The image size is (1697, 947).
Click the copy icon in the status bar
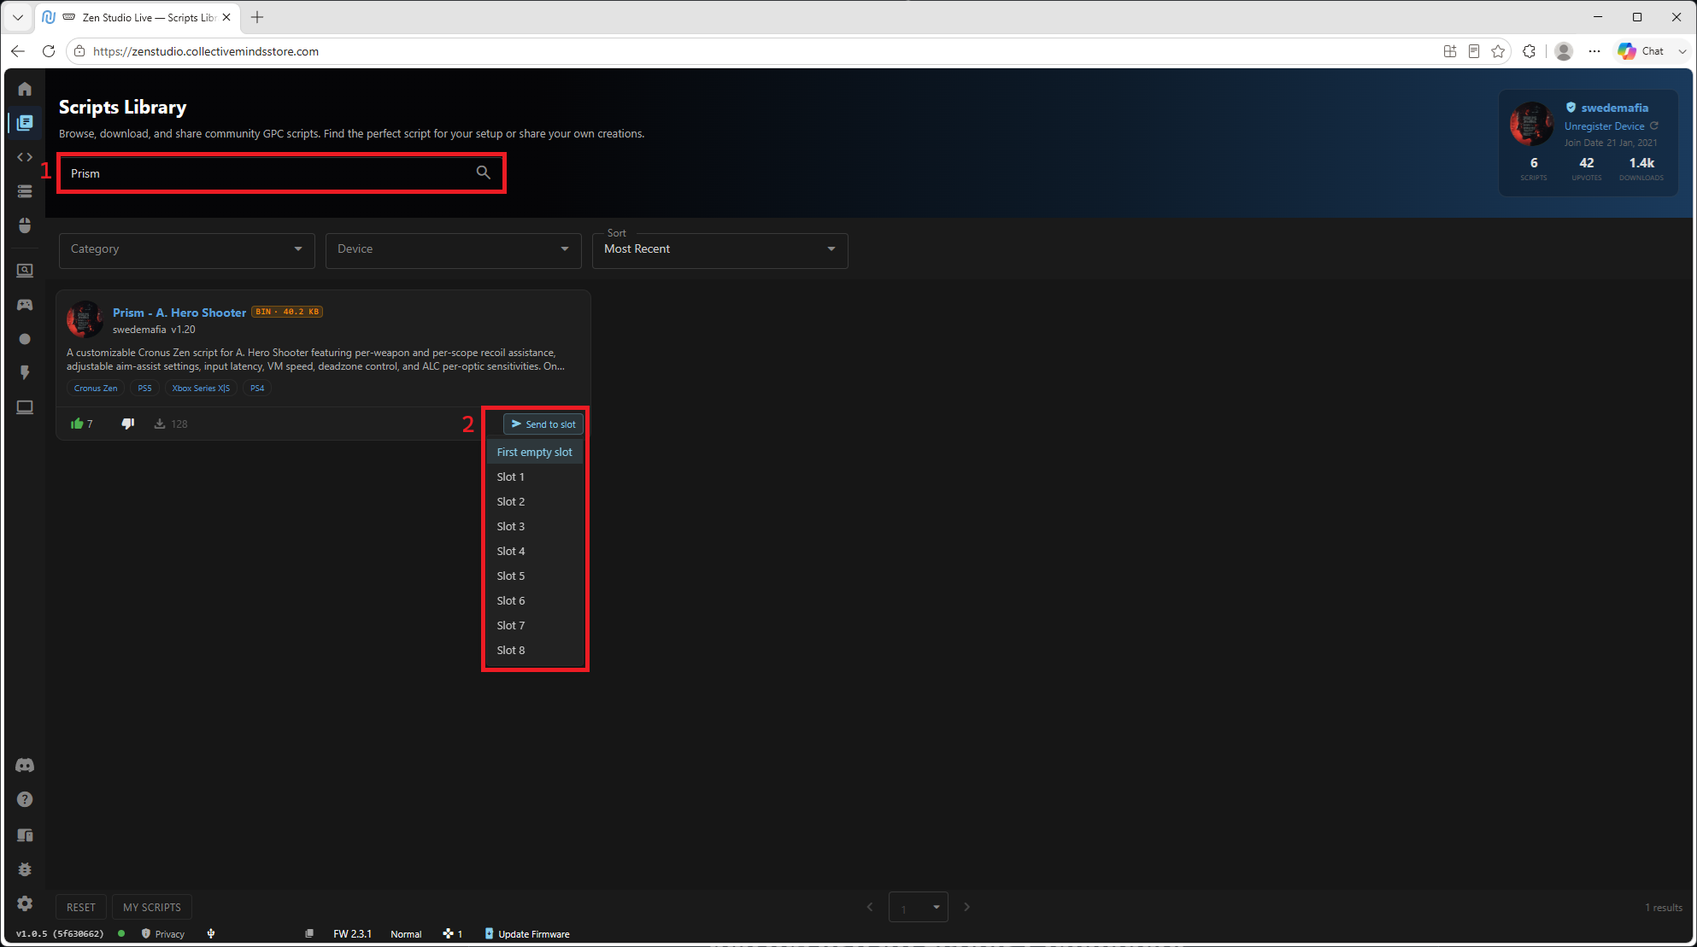(309, 933)
